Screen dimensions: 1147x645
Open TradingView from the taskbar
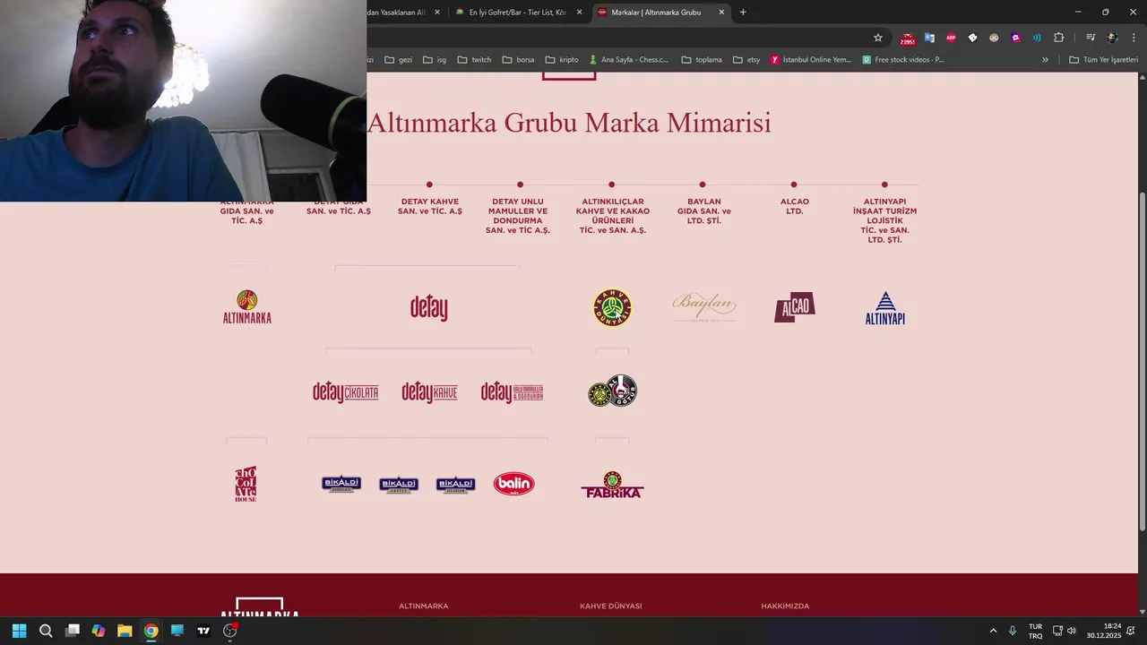(203, 631)
